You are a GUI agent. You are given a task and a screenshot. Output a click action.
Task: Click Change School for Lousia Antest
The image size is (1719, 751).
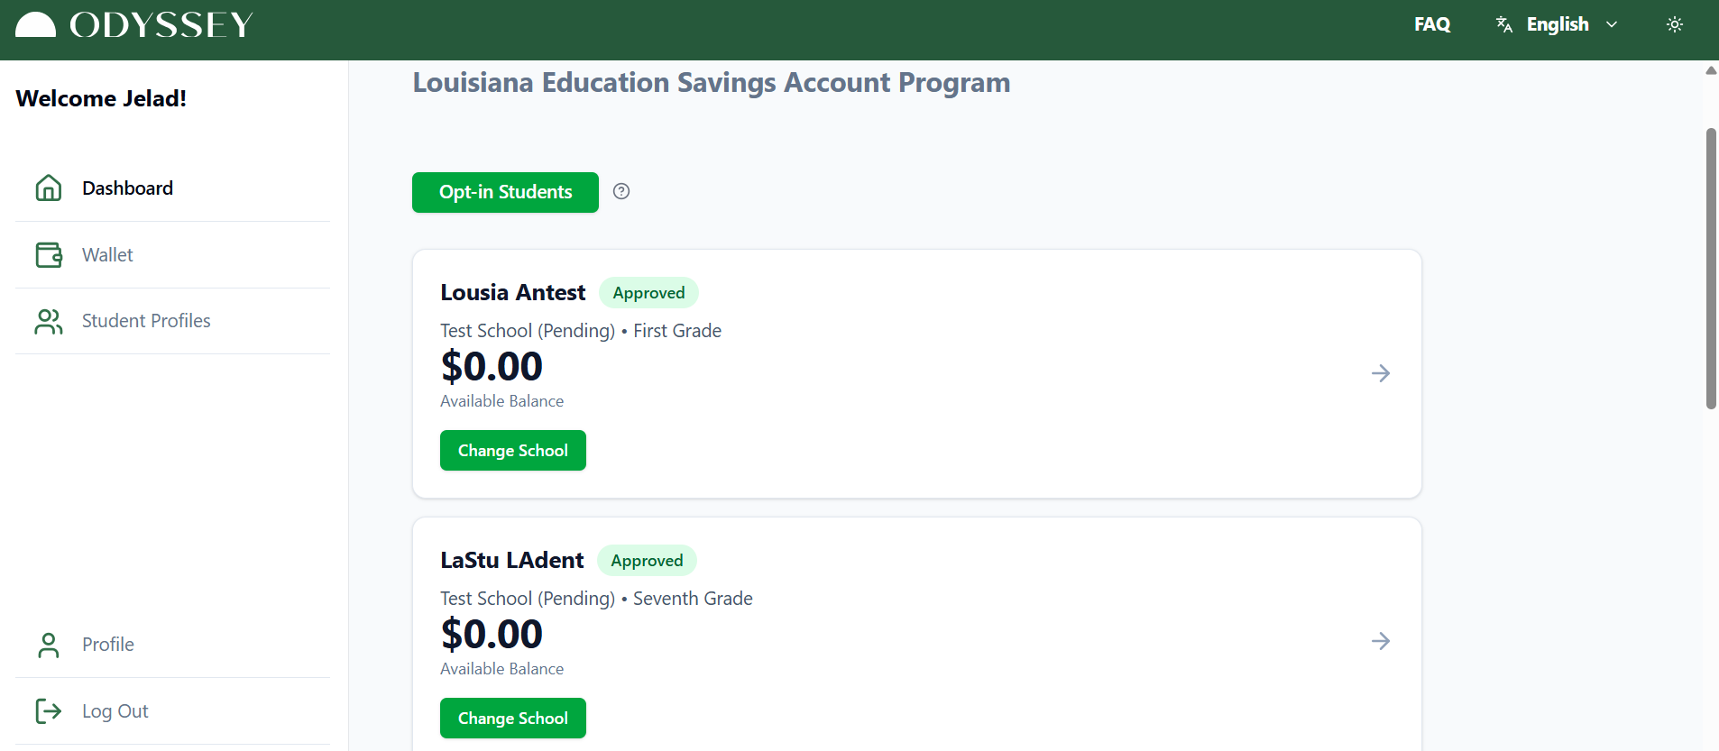tap(513, 451)
